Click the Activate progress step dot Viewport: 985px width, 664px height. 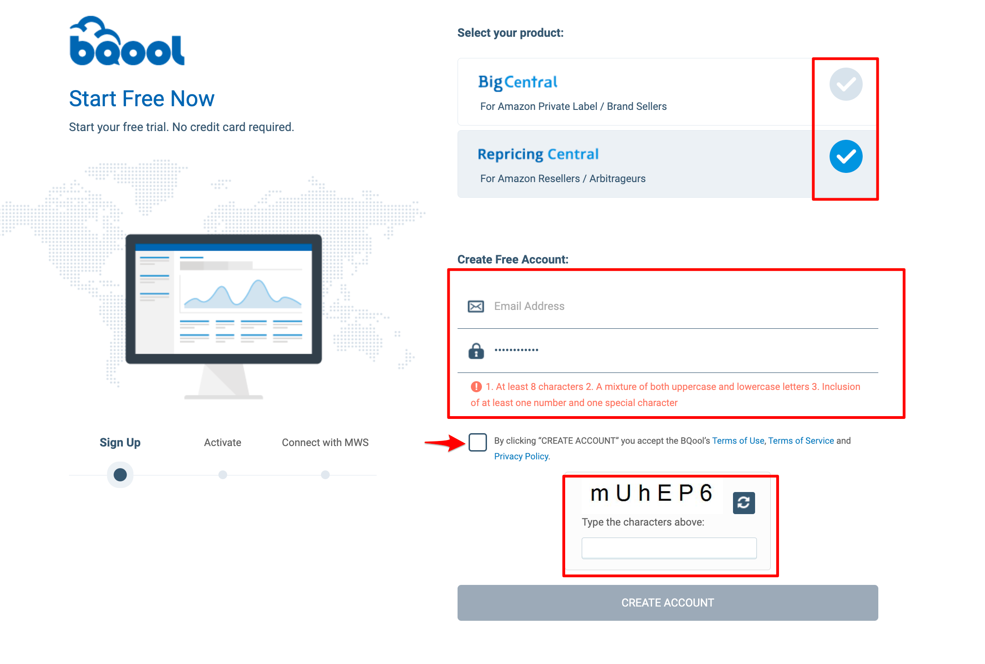(x=223, y=475)
